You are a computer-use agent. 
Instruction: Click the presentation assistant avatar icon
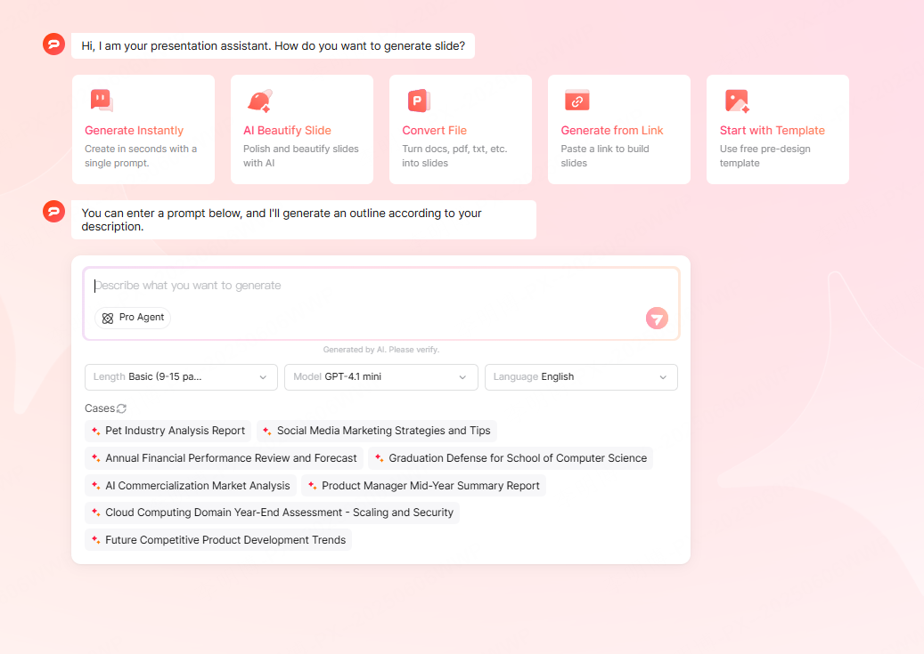coord(53,44)
